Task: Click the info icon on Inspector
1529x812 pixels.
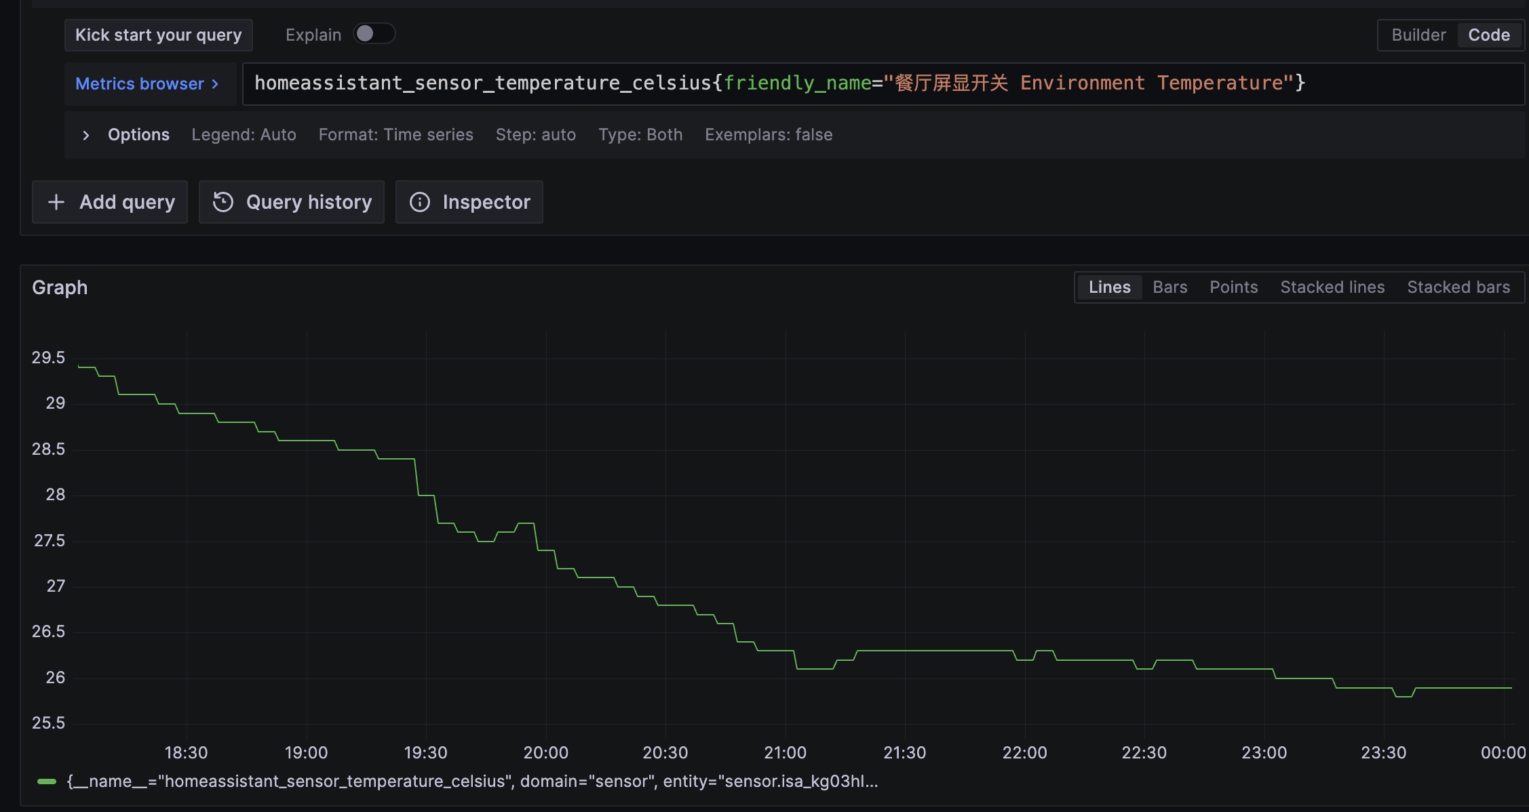Action: 420,202
